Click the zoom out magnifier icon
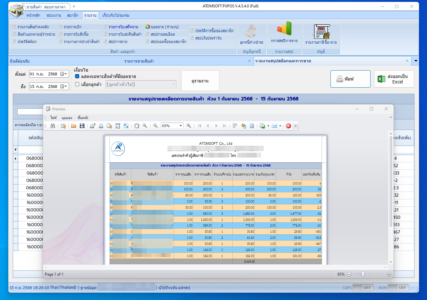The image size is (427, 300). pyautogui.click(x=156, y=126)
